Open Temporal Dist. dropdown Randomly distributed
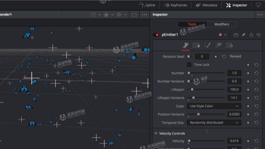The image size is (265, 149). 214,123
